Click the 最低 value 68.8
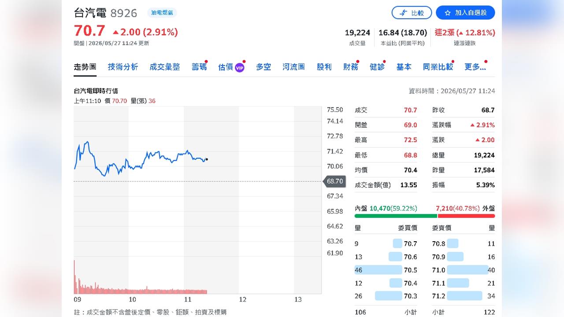 pyautogui.click(x=411, y=155)
